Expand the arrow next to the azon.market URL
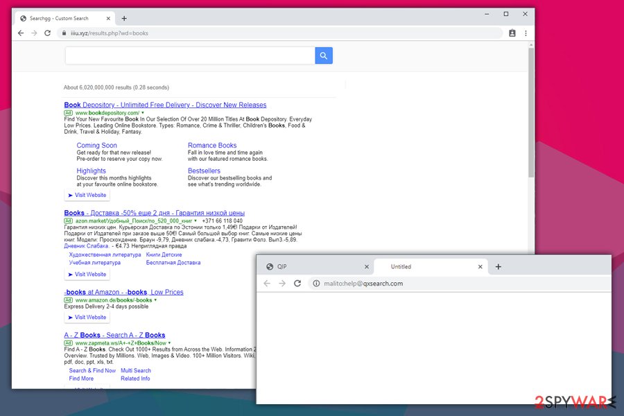This screenshot has width=624, height=416. click(x=196, y=220)
